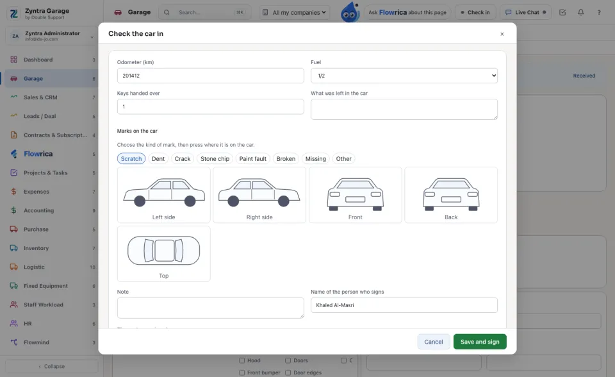Open the Dashboard sidebar icon
Image resolution: width=615 pixels, height=377 pixels.
pos(13,60)
